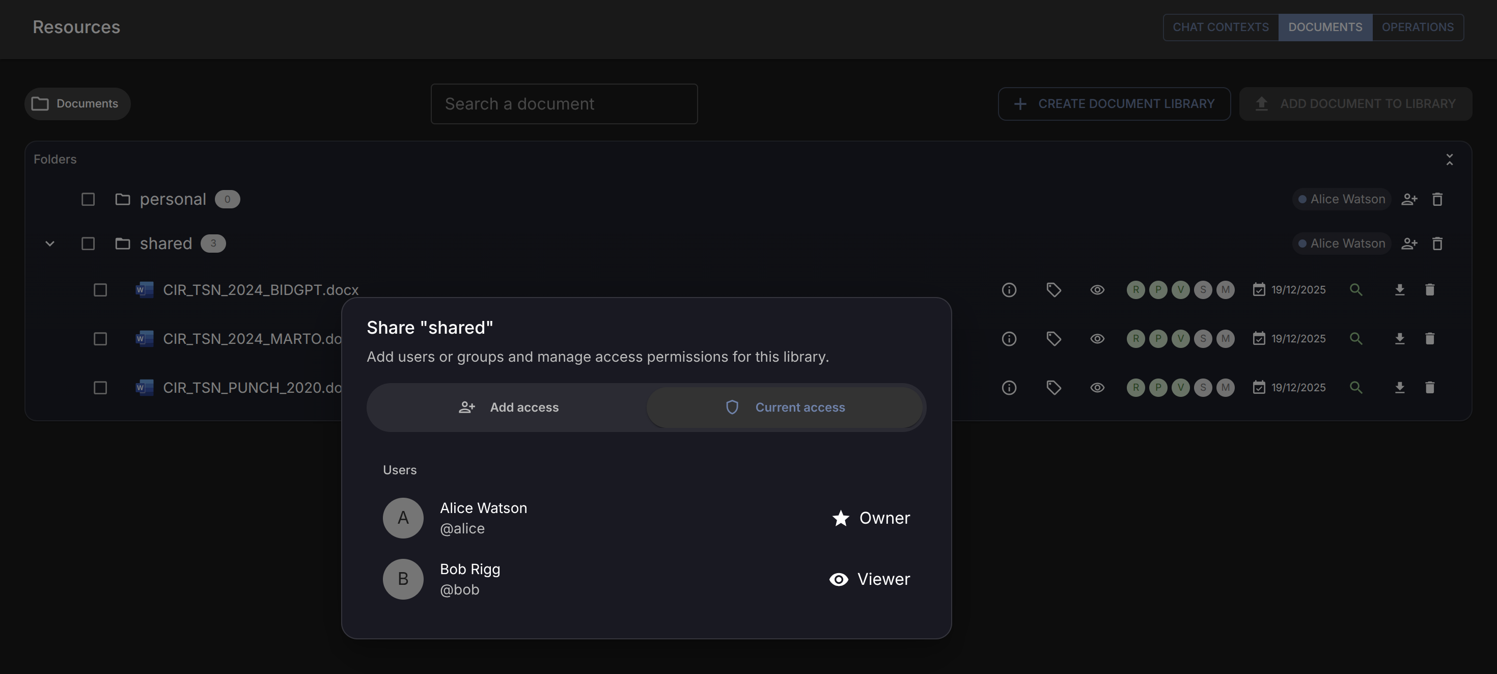The width and height of the screenshot is (1497, 674).
Task: Check the personal folder checkbox
Action: click(88, 200)
